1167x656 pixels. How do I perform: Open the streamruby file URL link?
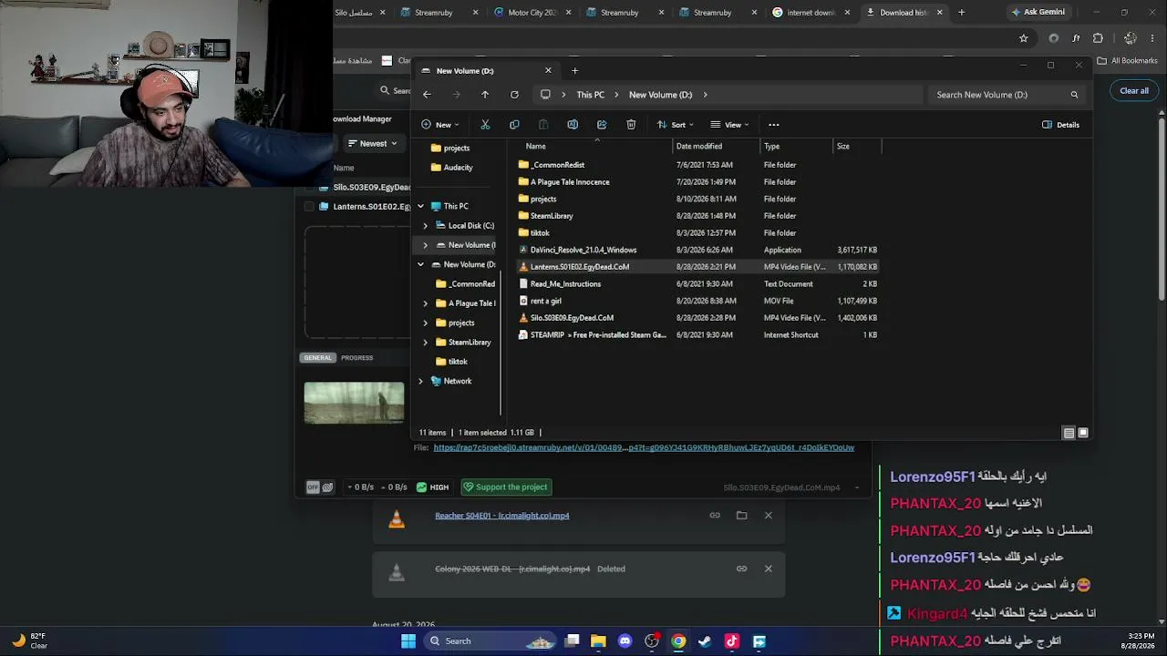pos(644,447)
